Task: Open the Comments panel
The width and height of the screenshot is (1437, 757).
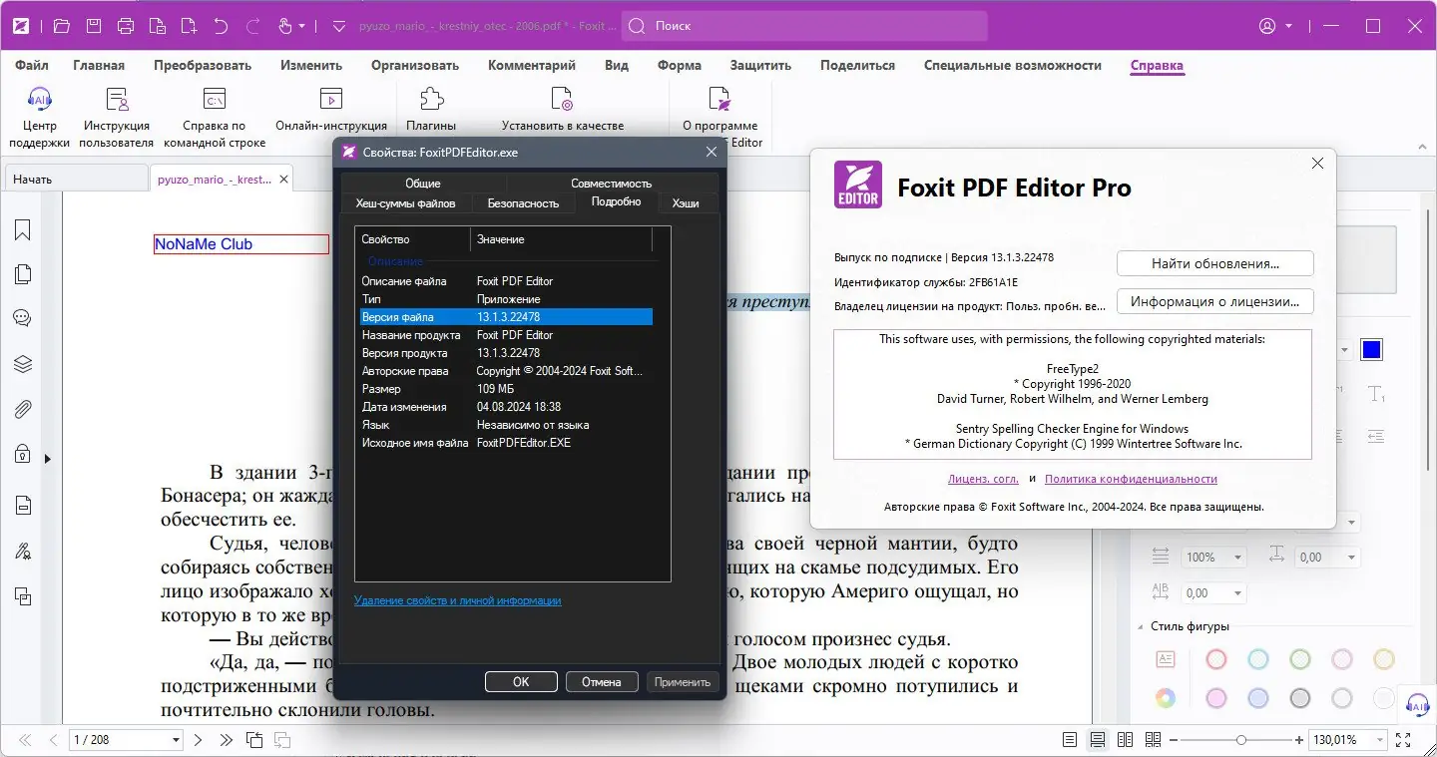Action: [22, 318]
